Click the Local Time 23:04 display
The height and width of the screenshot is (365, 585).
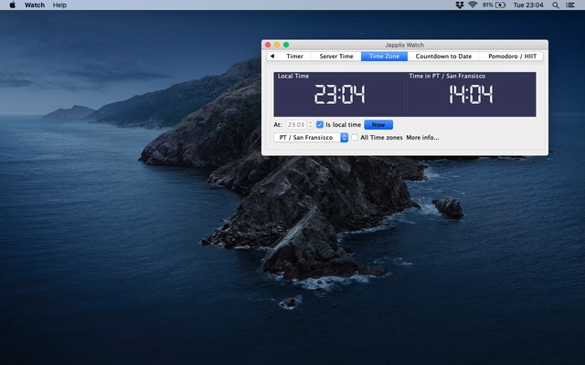[339, 94]
